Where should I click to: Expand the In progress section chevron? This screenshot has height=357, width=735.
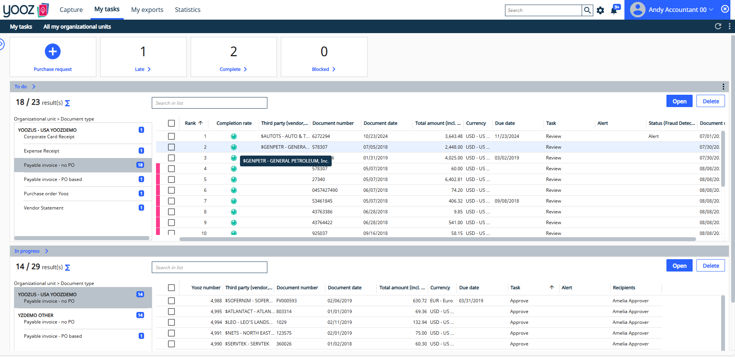coord(47,251)
